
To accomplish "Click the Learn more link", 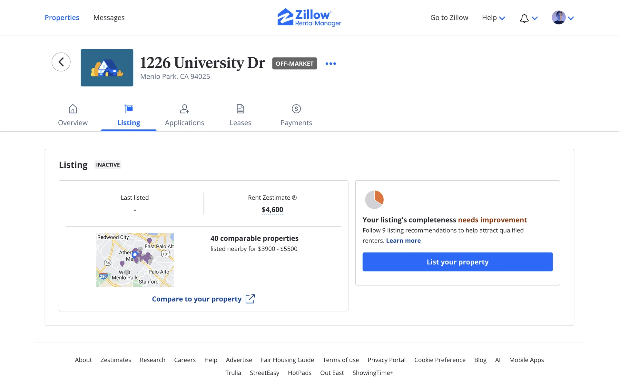I will [x=403, y=241].
